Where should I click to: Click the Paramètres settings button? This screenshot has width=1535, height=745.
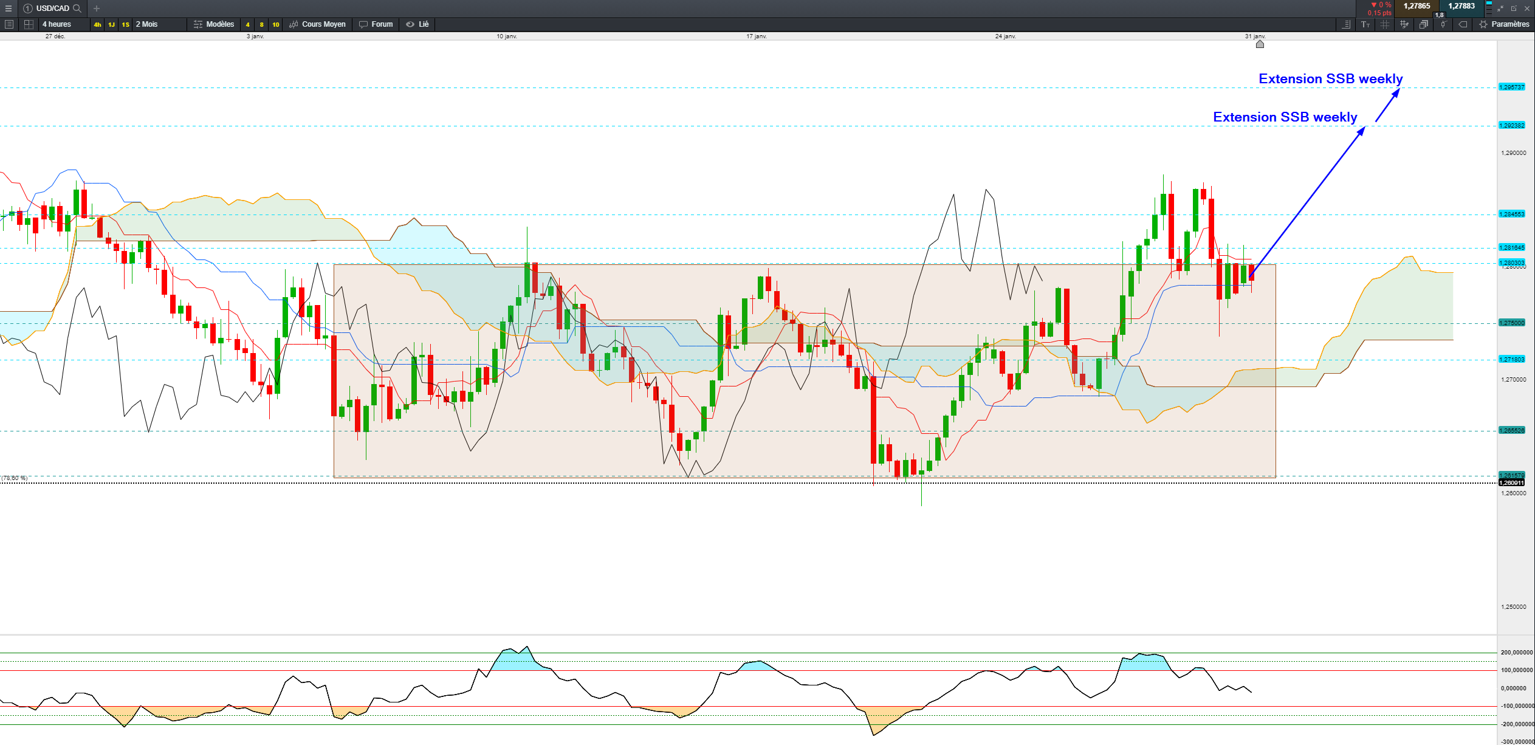coord(1504,24)
